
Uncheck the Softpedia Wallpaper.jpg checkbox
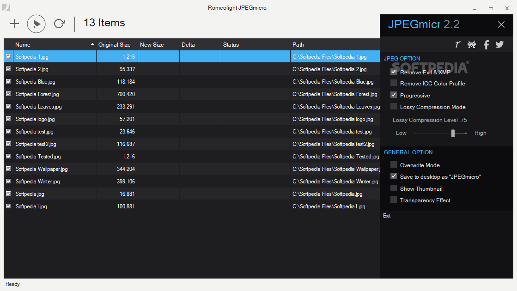tap(8, 169)
